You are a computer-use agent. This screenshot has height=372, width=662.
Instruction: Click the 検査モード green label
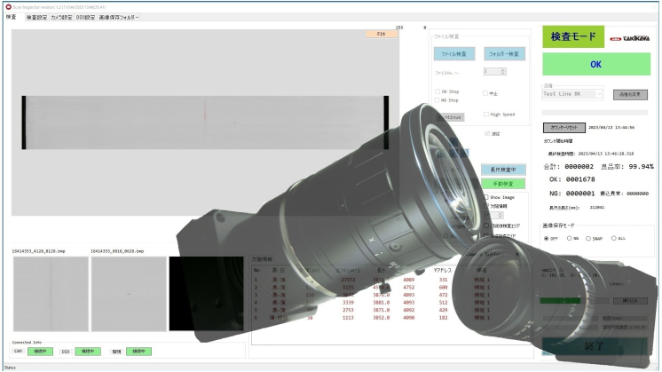(573, 36)
